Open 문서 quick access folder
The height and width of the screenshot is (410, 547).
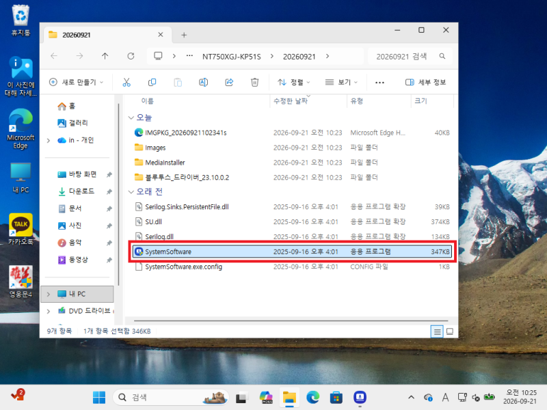pyautogui.click(x=70, y=208)
